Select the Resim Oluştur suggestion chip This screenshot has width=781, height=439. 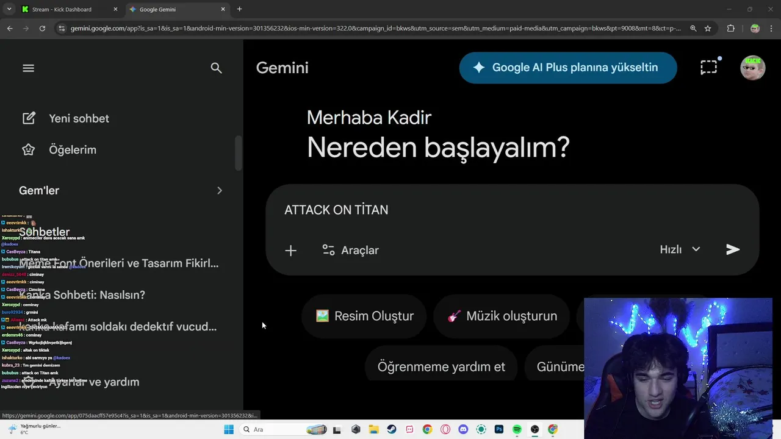[x=364, y=316]
